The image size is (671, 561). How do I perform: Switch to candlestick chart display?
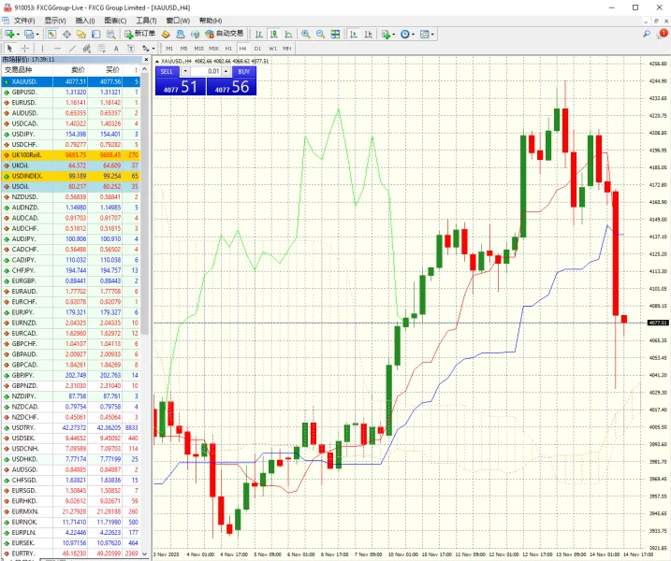[274, 35]
